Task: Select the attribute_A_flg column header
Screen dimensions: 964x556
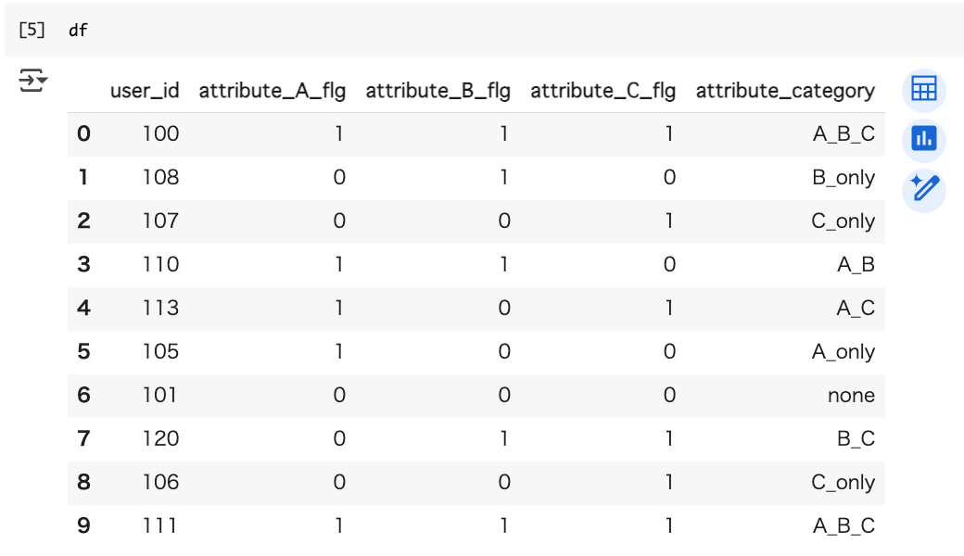Action: pos(272,91)
